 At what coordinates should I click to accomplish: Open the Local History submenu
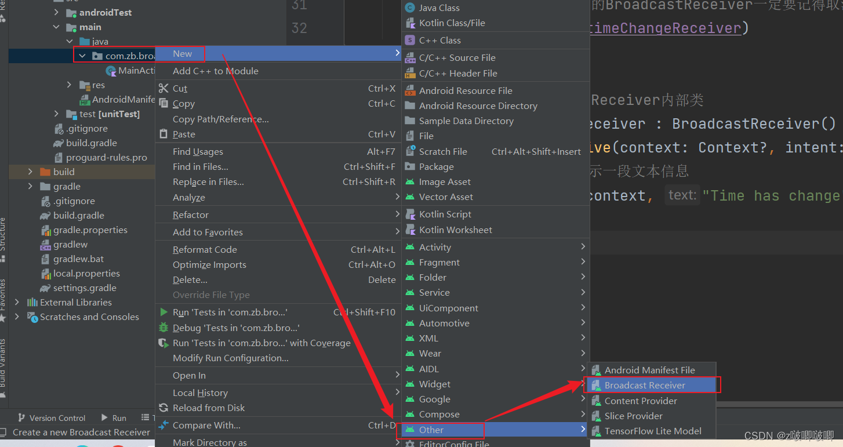[x=278, y=393]
